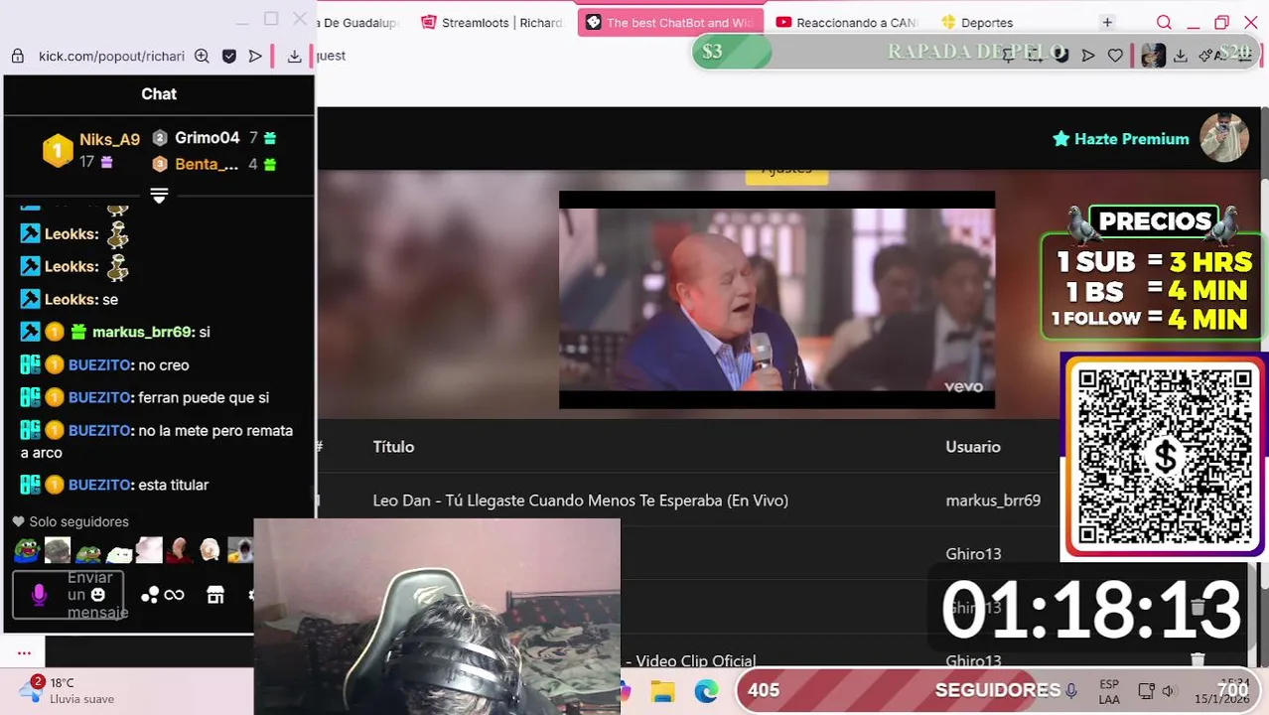Click the $3 goal progress bar

976,52
